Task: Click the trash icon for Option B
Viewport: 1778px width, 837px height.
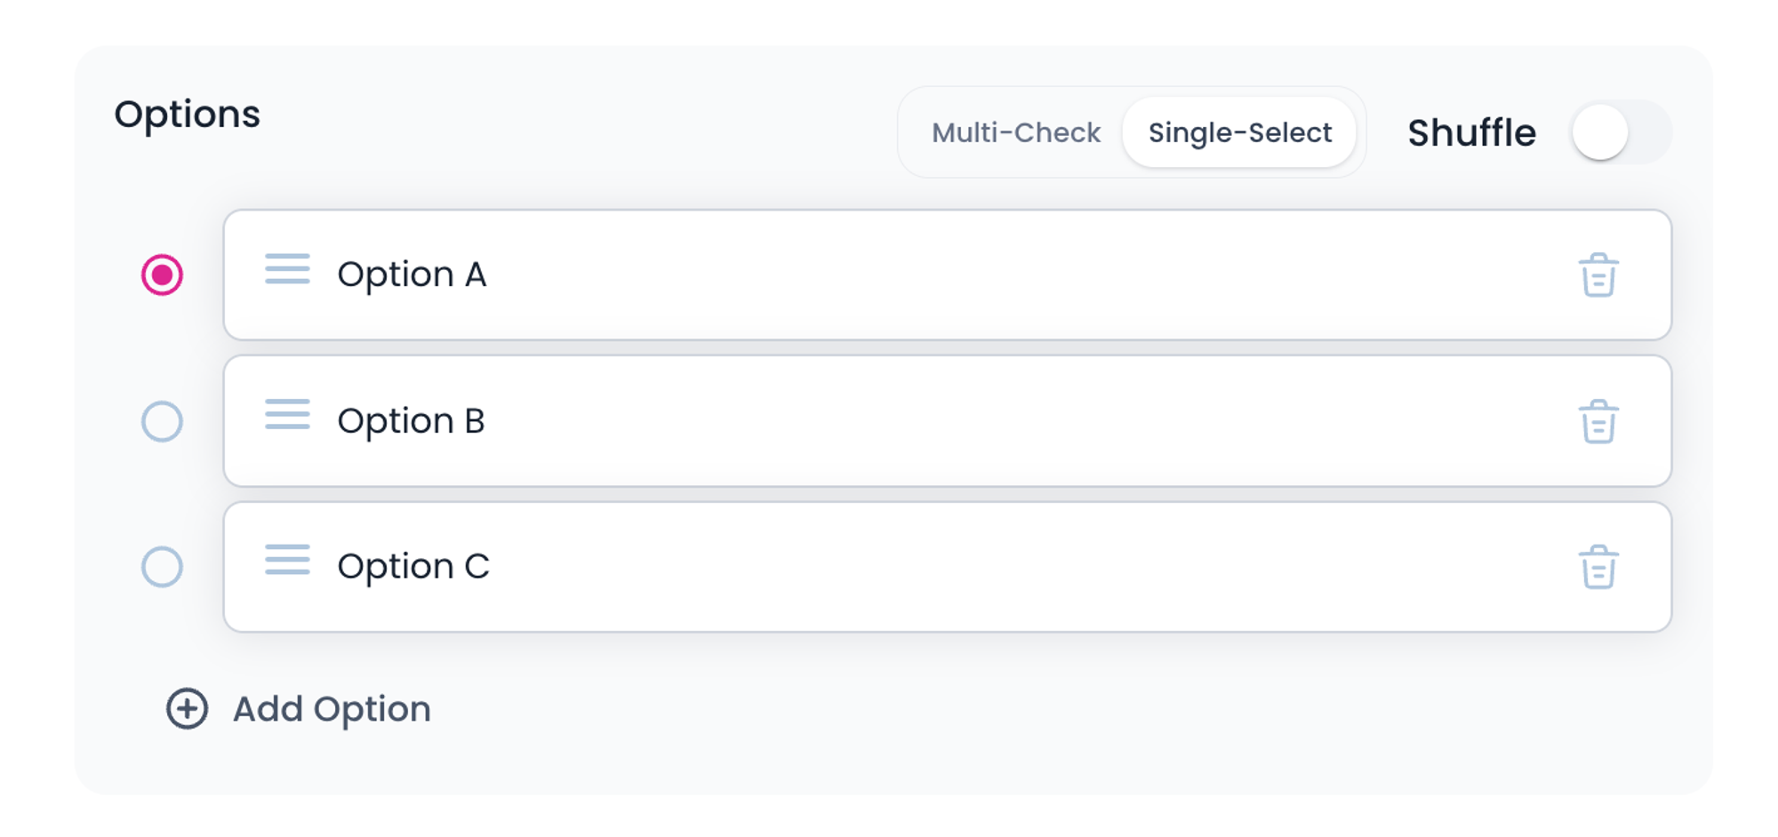Action: pyautogui.click(x=1598, y=421)
